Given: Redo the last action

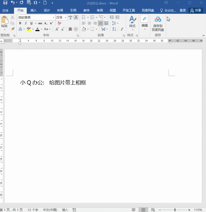Looking at the screenshot, I should (x=21, y=3).
